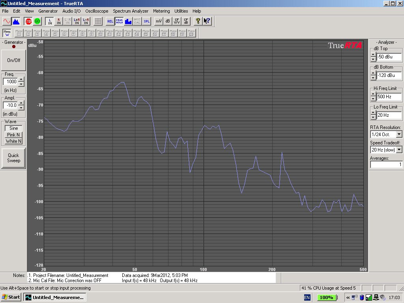Image resolution: width=404 pixels, height=303 pixels.
Task: Click the Mem 20 memory slot icon
Action: point(191,33)
